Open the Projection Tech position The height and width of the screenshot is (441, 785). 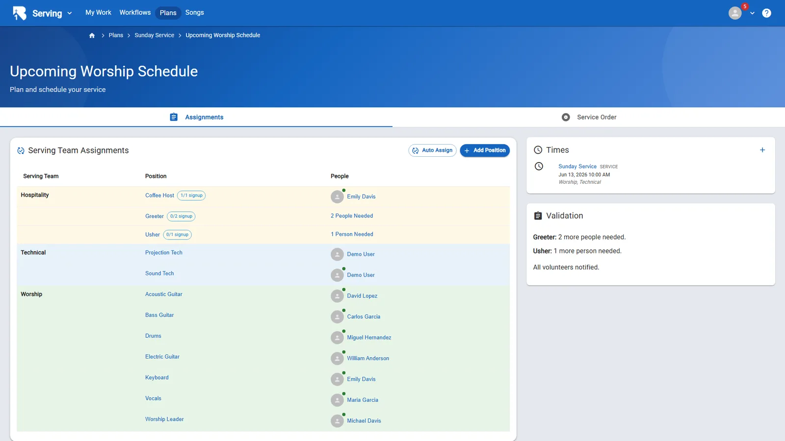(164, 253)
